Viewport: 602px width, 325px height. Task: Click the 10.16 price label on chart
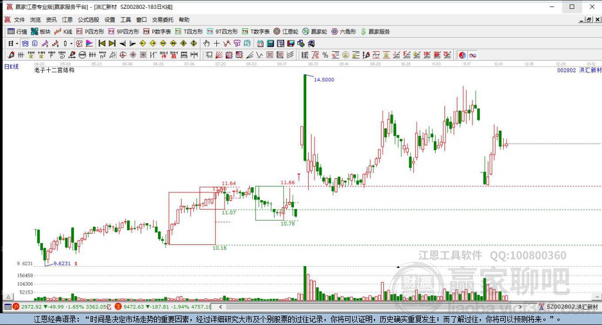220,248
